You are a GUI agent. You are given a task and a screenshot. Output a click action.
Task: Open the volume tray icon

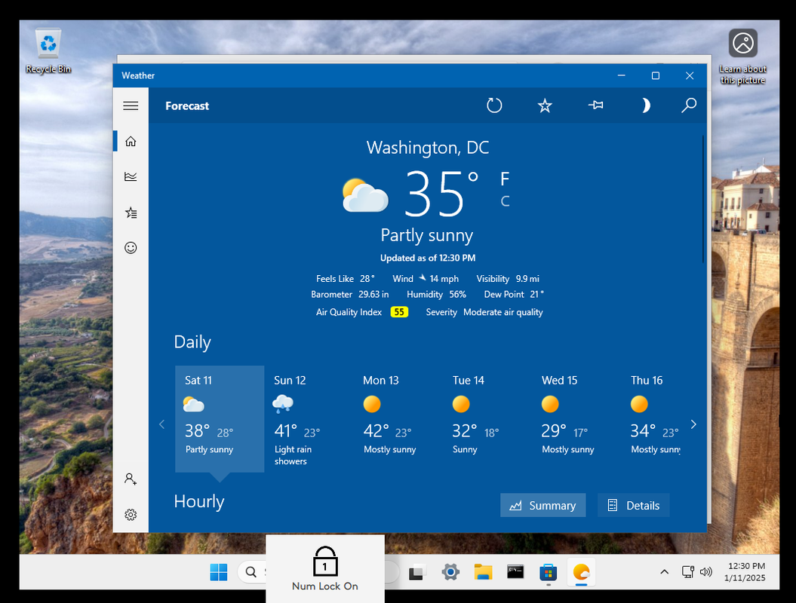point(705,572)
